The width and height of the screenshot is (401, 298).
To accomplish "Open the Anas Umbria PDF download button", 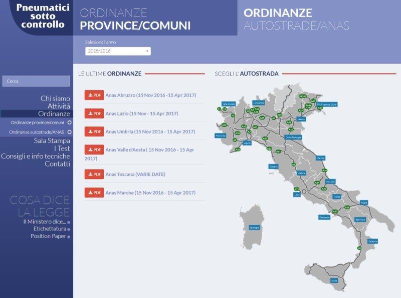I will pos(94,131).
